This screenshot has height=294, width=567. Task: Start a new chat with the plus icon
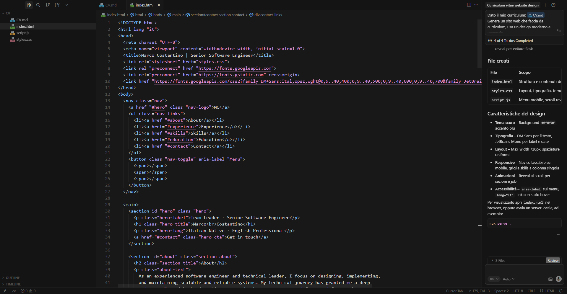pos(545,5)
